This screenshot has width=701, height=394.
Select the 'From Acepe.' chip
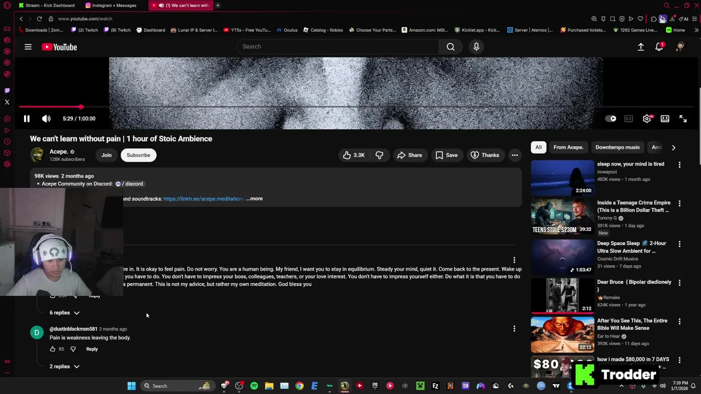coord(568,147)
